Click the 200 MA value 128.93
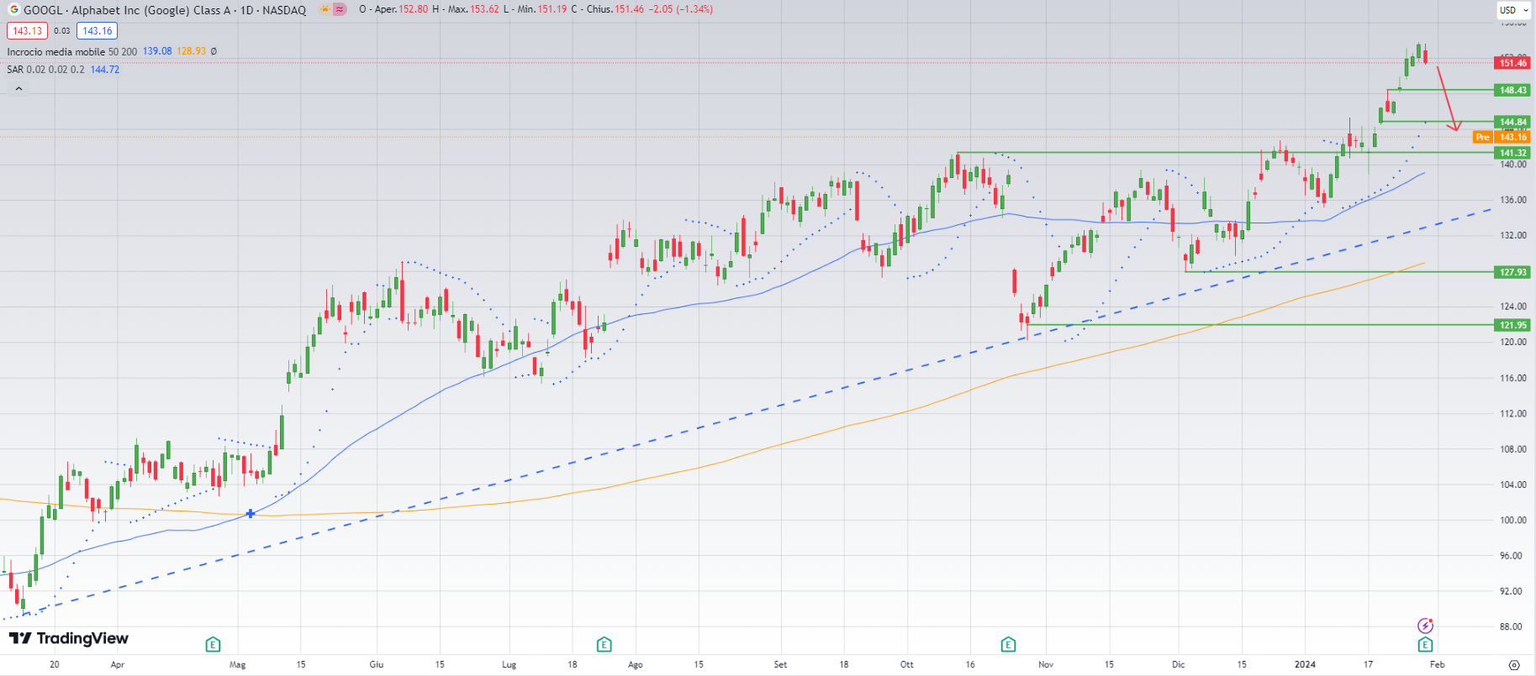Screen dimensions: 1536x676 [191, 51]
